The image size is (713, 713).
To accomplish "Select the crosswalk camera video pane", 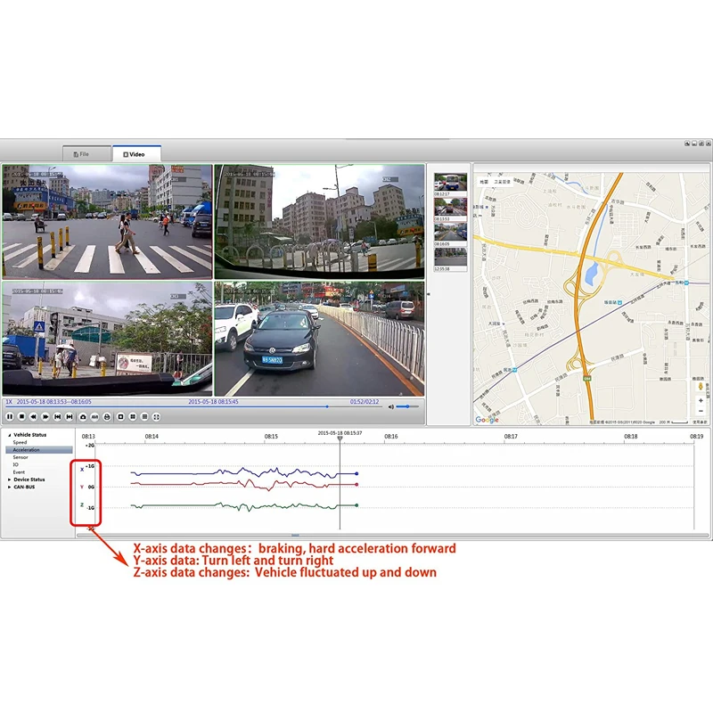I will click(x=107, y=222).
